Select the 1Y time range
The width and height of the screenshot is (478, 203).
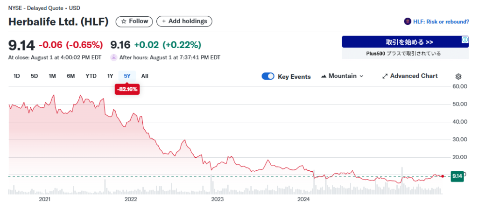pyautogui.click(x=110, y=76)
